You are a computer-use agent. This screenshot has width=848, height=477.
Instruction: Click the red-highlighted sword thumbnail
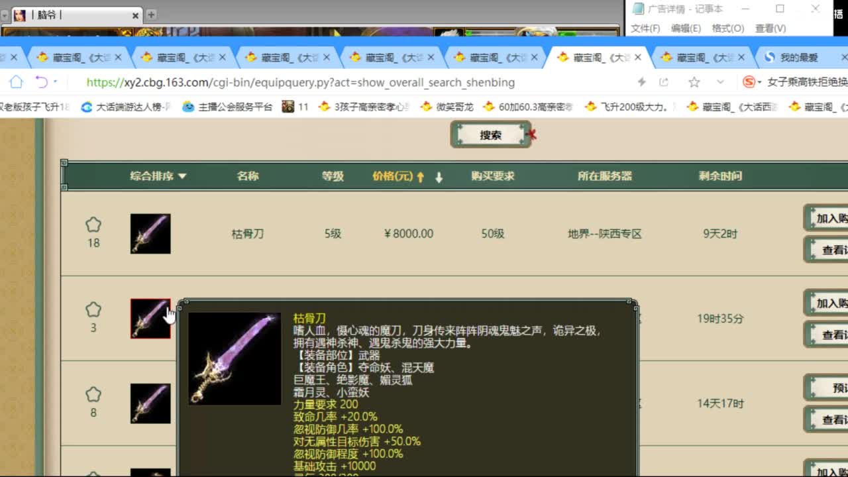pos(150,318)
